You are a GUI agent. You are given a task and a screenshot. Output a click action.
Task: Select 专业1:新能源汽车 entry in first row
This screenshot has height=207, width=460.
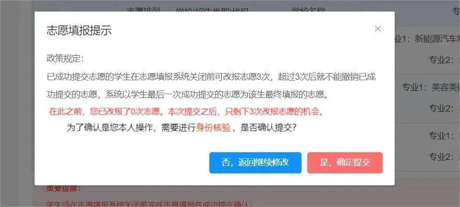pyautogui.click(x=427, y=39)
